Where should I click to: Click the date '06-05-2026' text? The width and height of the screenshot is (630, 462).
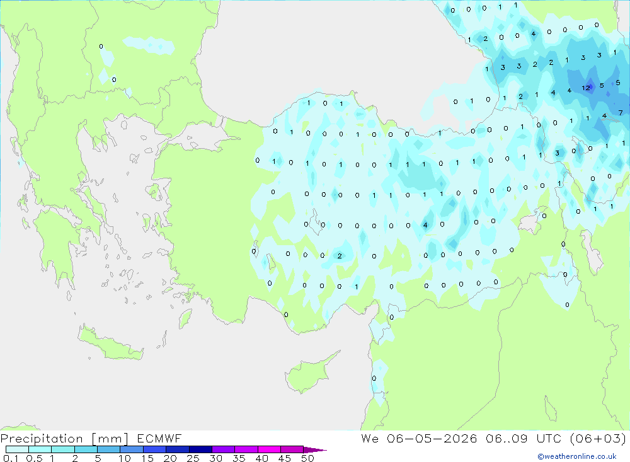click(x=432, y=438)
